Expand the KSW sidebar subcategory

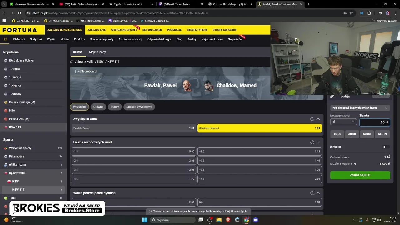(x=32, y=181)
